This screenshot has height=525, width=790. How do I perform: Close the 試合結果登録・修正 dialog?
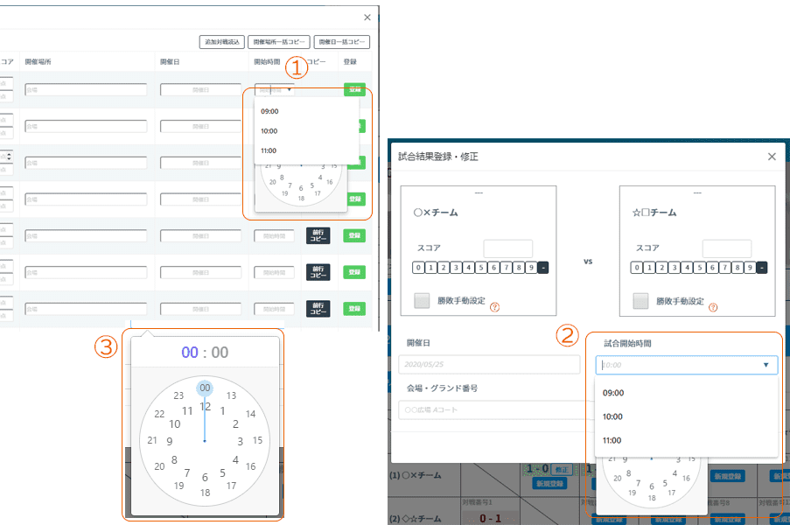click(x=772, y=157)
